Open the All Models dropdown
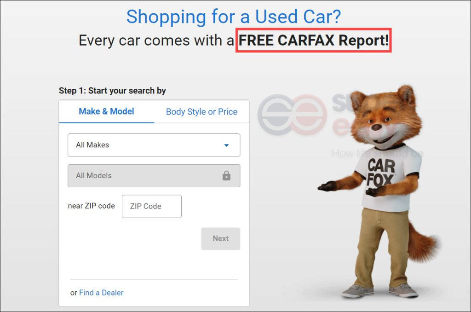This screenshot has width=471, height=312. [x=154, y=175]
